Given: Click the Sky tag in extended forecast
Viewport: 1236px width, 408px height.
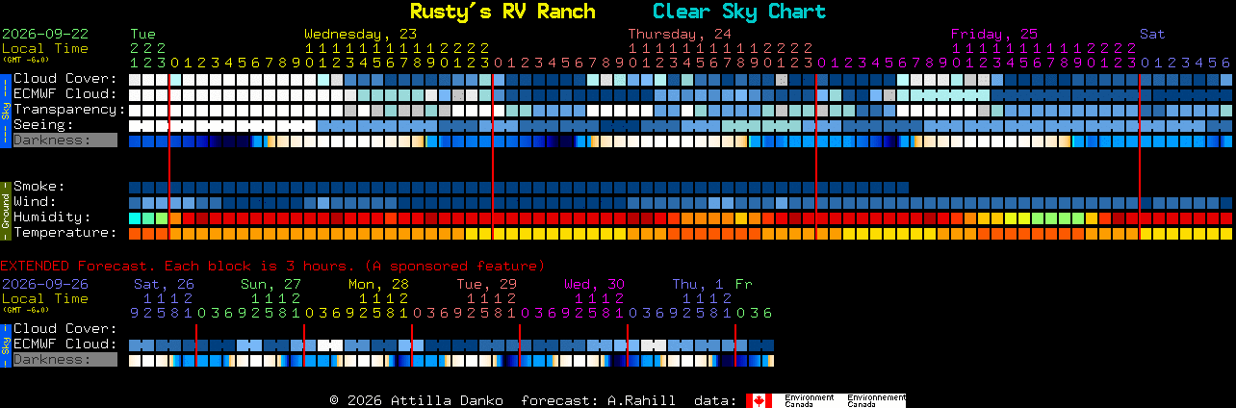Looking at the screenshot, I should point(5,344).
